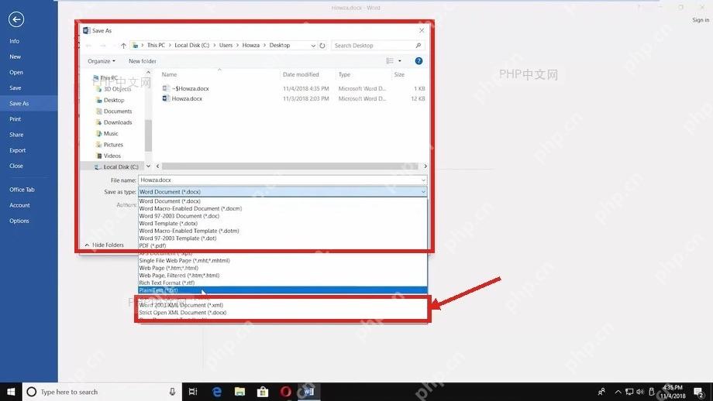The width and height of the screenshot is (713, 401).
Task: Open 3D Objects folder in tree
Action: coord(117,89)
